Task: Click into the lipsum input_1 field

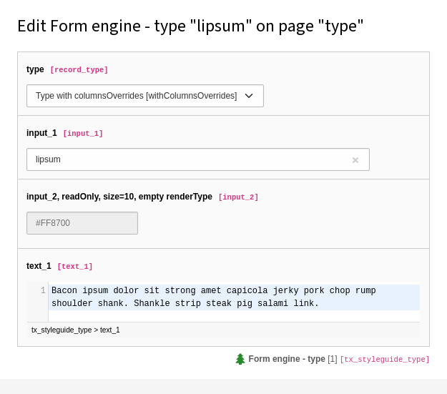Action: (198, 159)
